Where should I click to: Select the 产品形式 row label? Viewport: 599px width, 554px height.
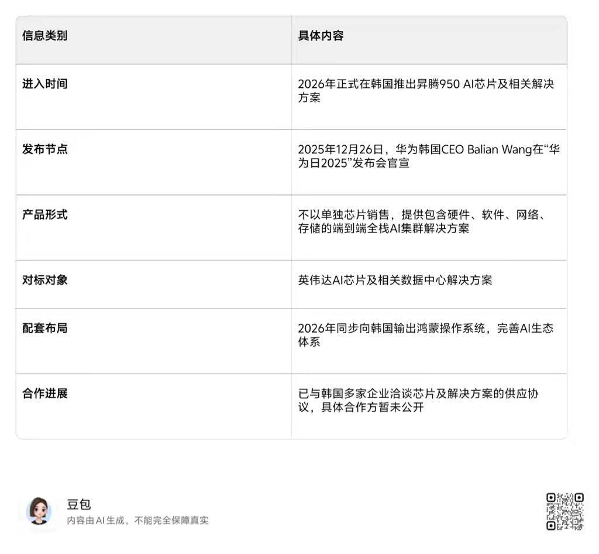click(x=44, y=214)
